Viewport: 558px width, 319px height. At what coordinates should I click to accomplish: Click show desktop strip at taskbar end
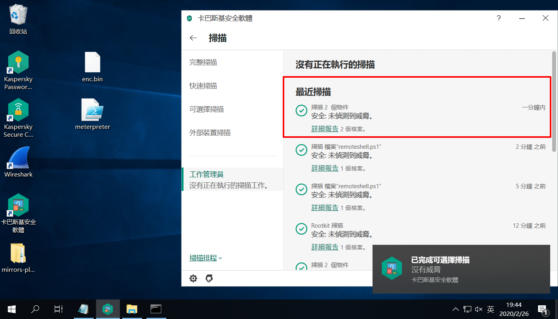pyautogui.click(x=556, y=309)
